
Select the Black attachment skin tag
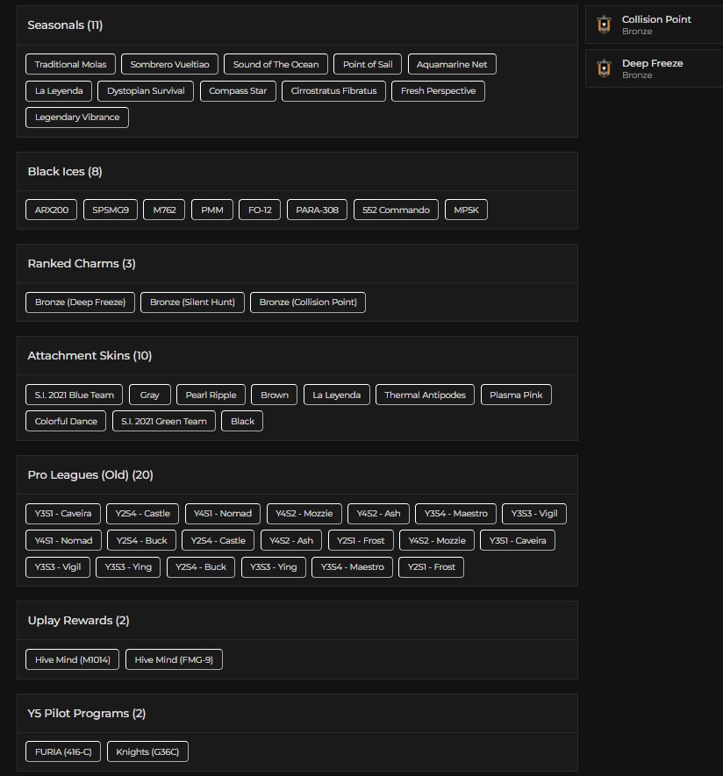242,421
